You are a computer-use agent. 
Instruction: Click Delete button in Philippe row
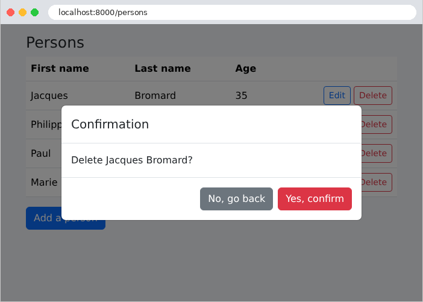tap(377, 124)
